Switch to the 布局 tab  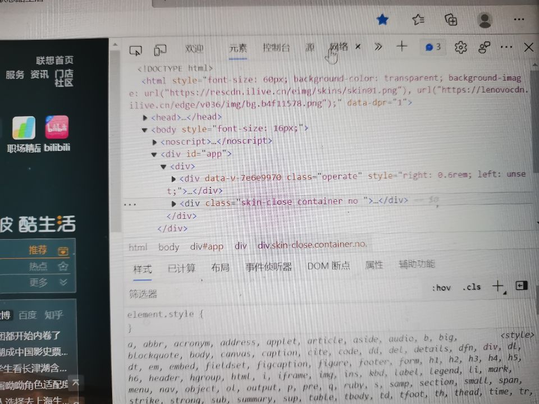[220, 267]
